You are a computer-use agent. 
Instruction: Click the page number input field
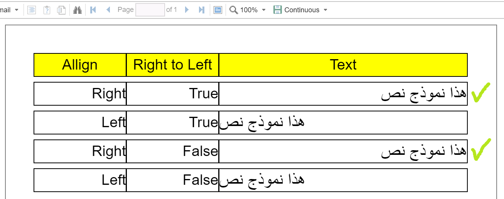point(150,10)
